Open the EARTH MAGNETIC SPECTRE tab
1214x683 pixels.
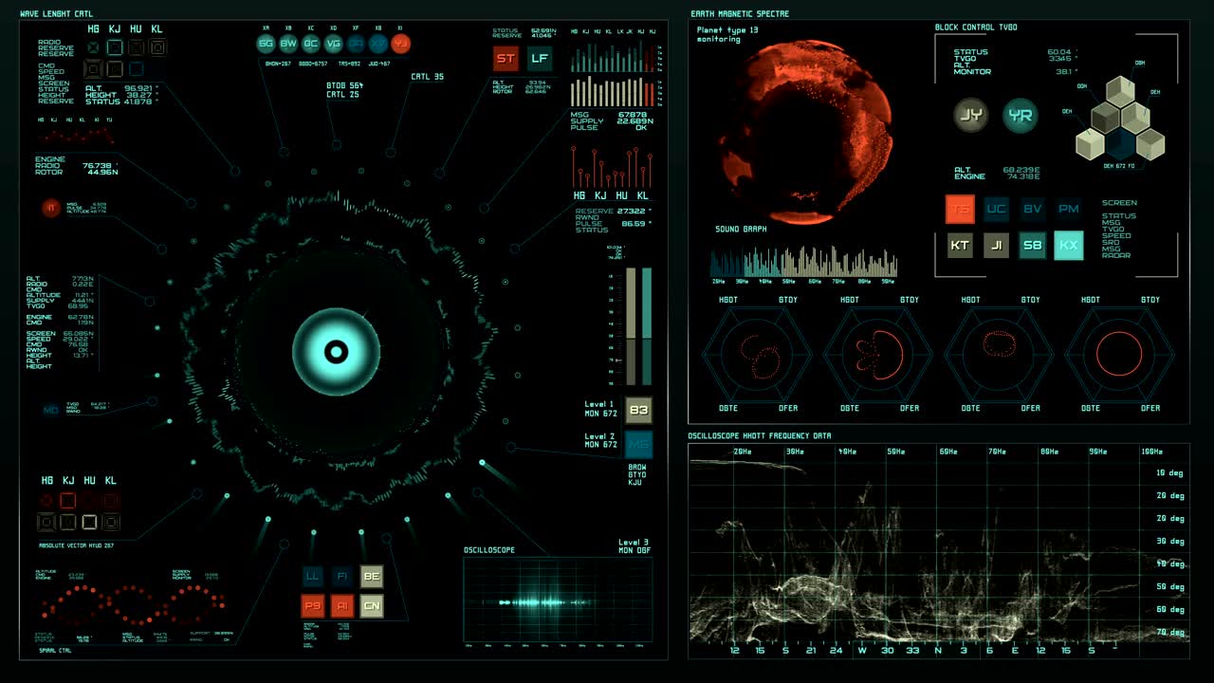tap(739, 13)
